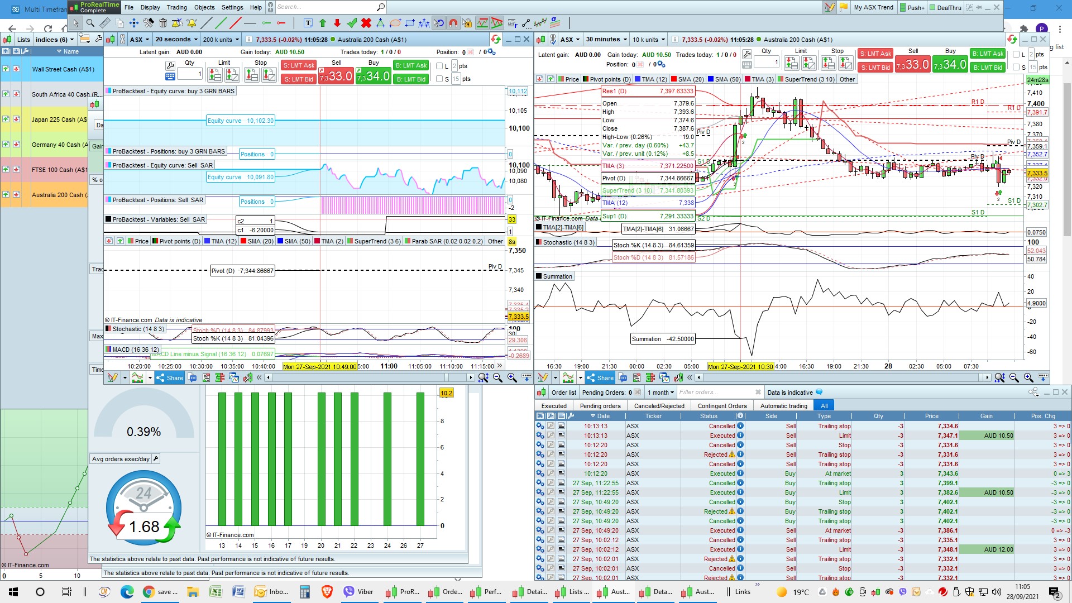Click the red cross mark tool
Screen dimensions: 1072x603
tap(366, 23)
